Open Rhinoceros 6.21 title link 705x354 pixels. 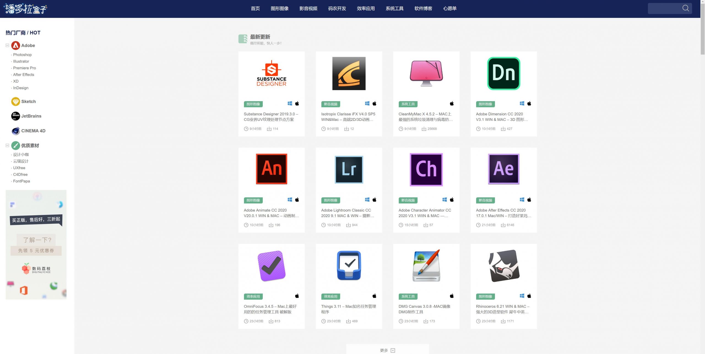point(503,309)
